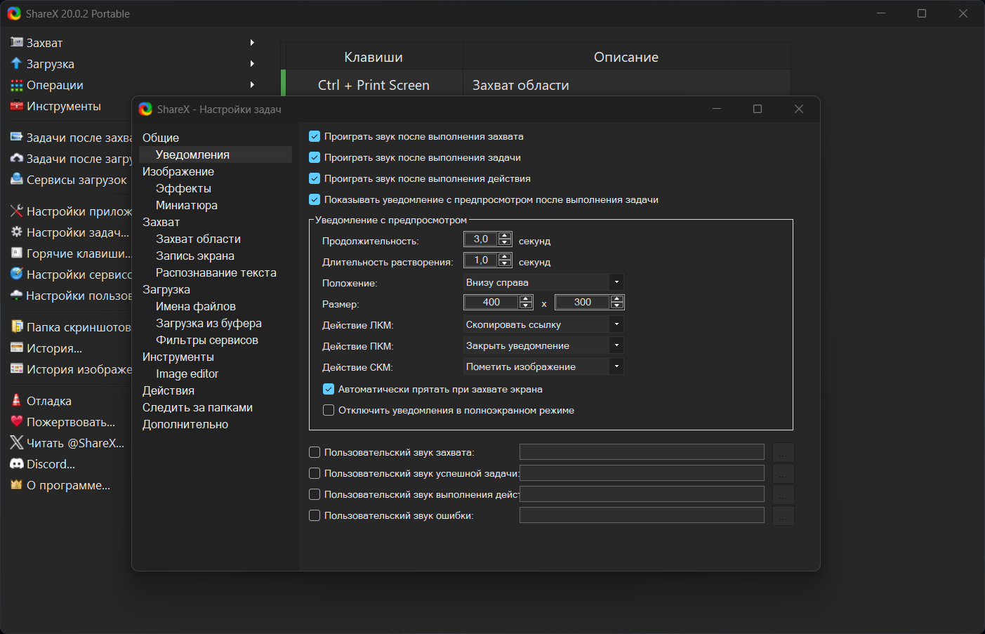
Task: Expand the Действие СКМ dropdown
Action: (x=616, y=366)
